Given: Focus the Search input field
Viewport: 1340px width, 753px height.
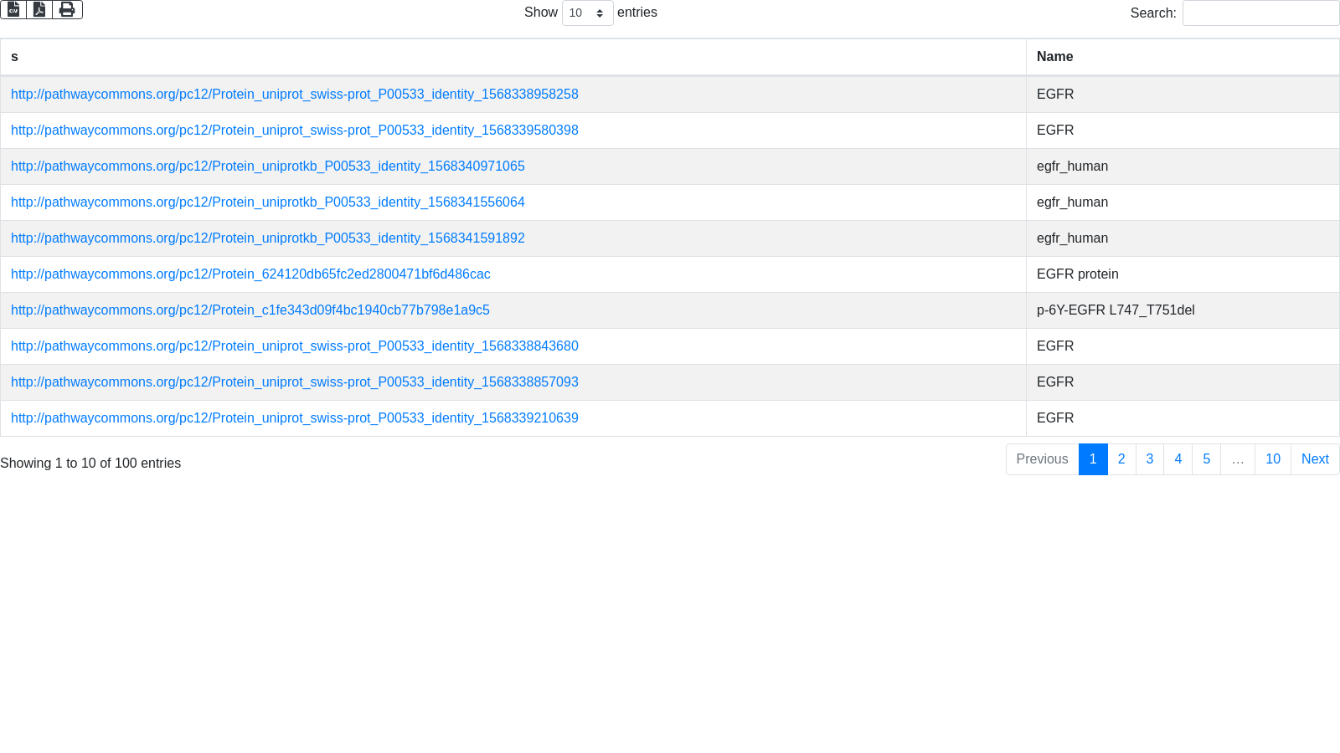Looking at the screenshot, I should coord(1260,13).
